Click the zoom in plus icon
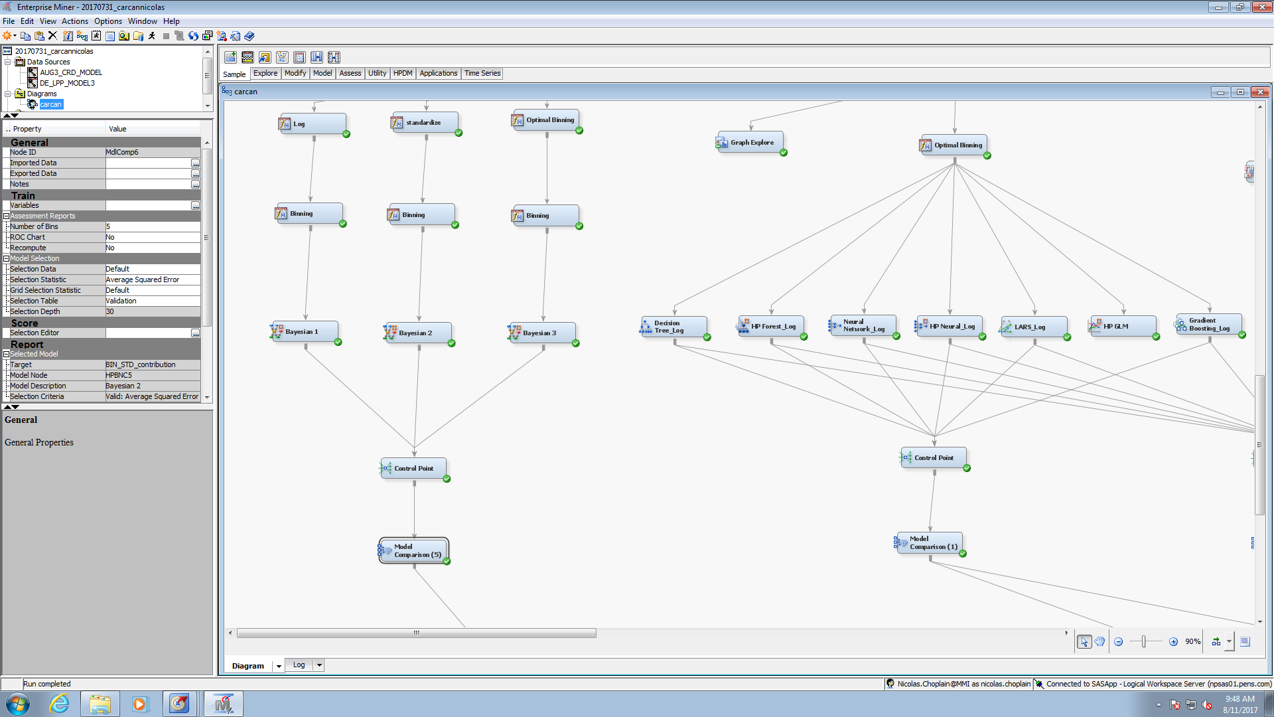Viewport: 1274px width, 717px height. pyautogui.click(x=1173, y=641)
